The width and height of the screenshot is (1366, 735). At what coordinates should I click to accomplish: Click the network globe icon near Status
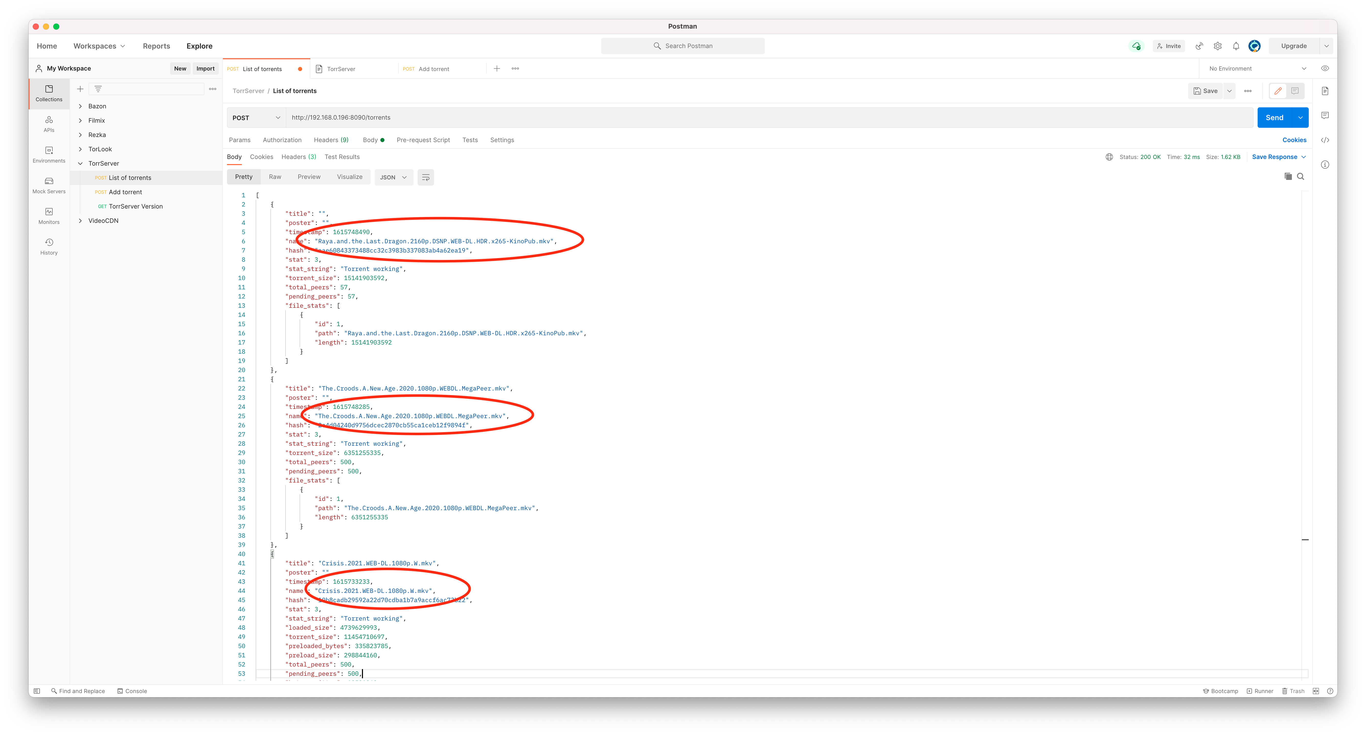pos(1109,157)
